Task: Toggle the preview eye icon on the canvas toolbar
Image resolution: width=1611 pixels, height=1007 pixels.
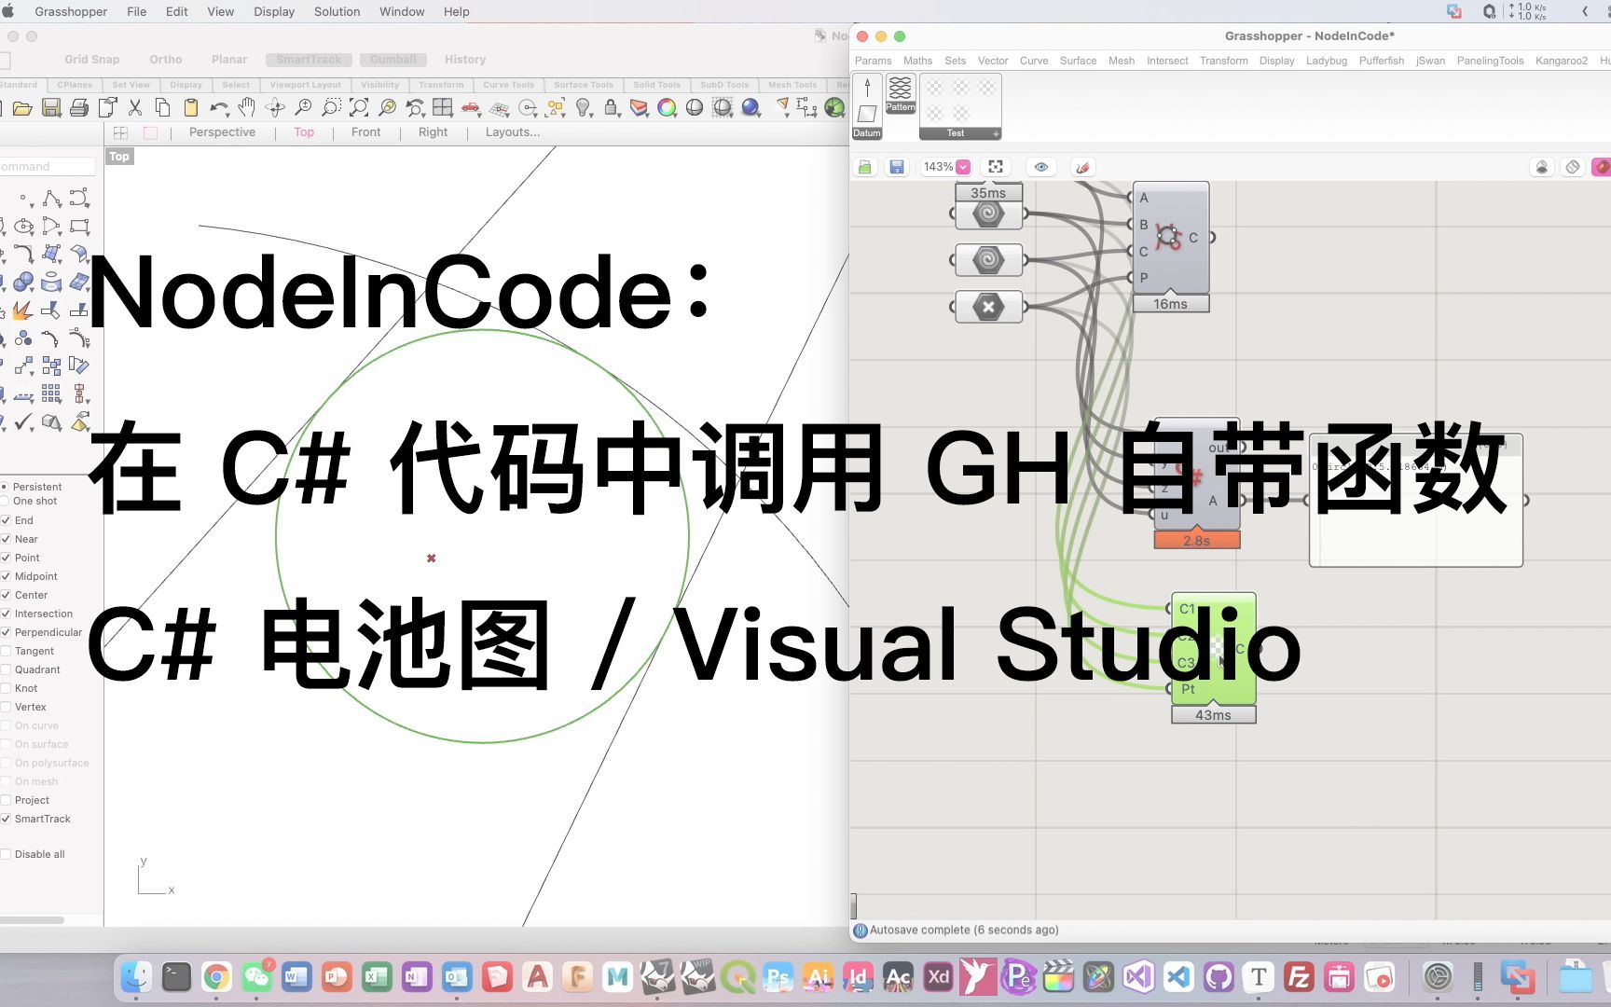Action: click(x=1040, y=167)
